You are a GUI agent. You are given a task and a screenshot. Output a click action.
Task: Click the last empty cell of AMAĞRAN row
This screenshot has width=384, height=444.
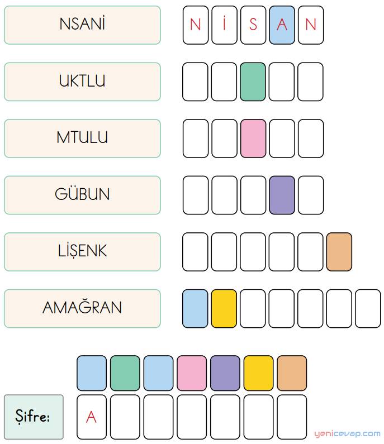coord(368,308)
